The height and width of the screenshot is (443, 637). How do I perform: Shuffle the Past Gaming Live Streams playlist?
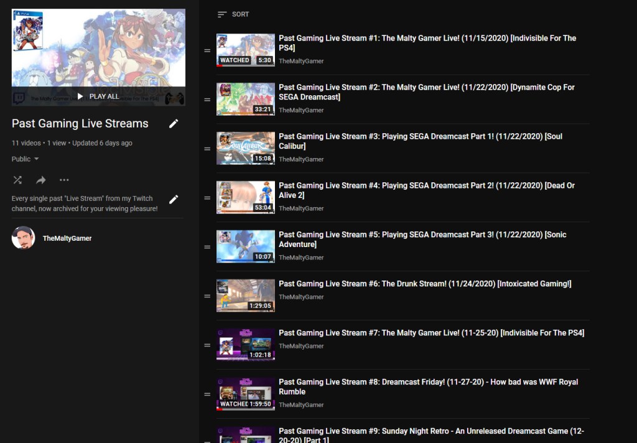(x=17, y=180)
